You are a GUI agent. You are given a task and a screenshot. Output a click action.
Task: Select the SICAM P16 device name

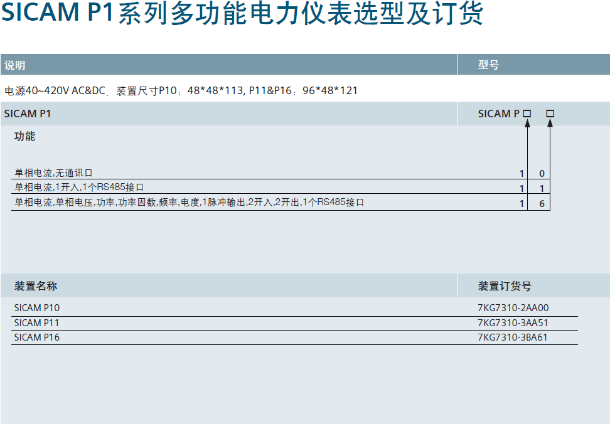point(37,337)
